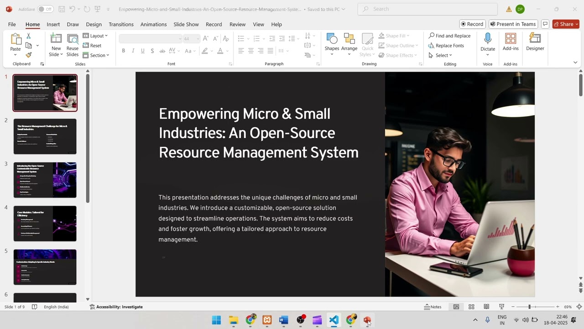Click the Cut scissors icon

tap(28, 36)
